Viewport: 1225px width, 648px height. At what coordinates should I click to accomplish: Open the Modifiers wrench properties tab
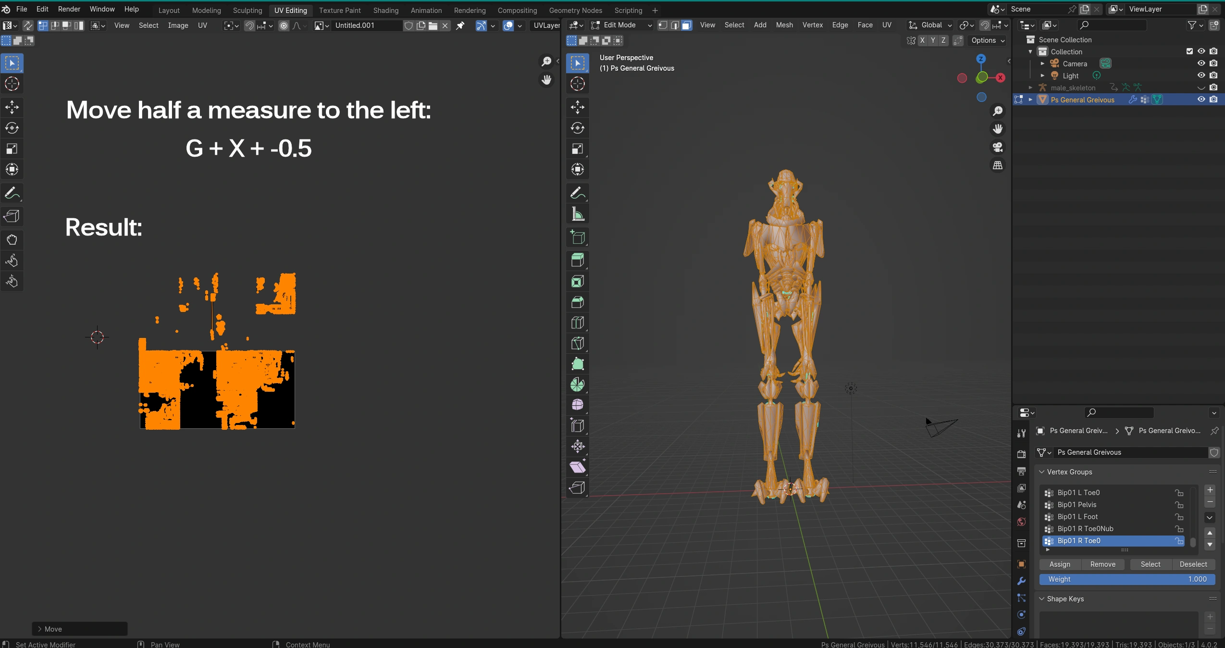tap(1021, 581)
